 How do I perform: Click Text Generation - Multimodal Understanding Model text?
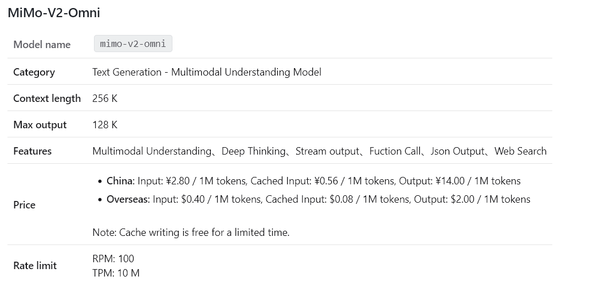coord(207,72)
